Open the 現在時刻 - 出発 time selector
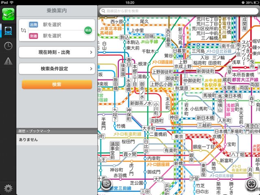Image resolution: width=260 pixels, height=195 pixels. [57, 52]
